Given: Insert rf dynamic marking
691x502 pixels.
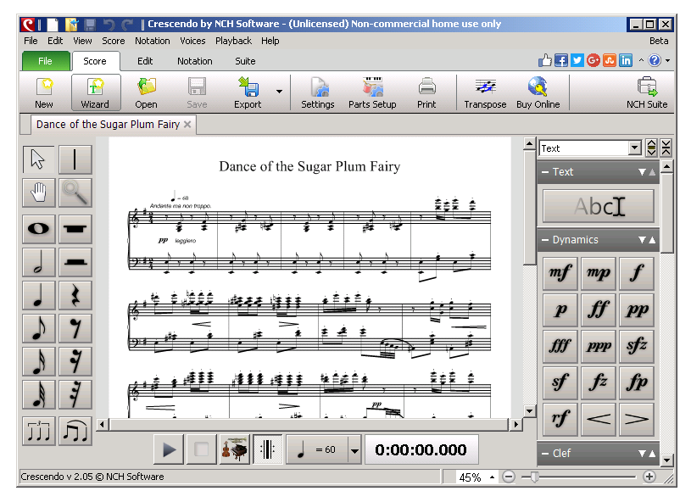Looking at the screenshot, I should pos(560,419).
